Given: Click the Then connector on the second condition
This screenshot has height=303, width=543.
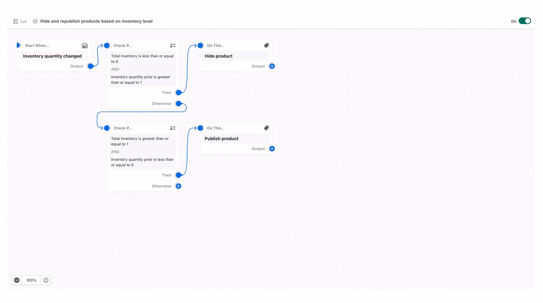Looking at the screenshot, I should point(178,175).
